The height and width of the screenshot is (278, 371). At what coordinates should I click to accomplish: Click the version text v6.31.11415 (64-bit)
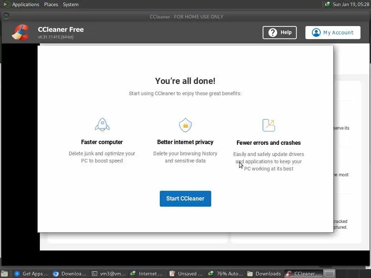(x=55, y=37)
